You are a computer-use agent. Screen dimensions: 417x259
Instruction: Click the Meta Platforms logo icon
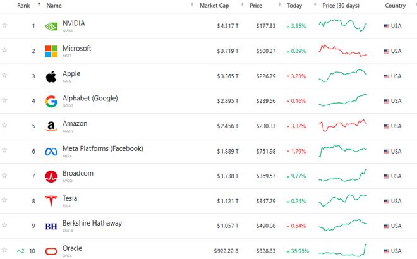point(51,151)
